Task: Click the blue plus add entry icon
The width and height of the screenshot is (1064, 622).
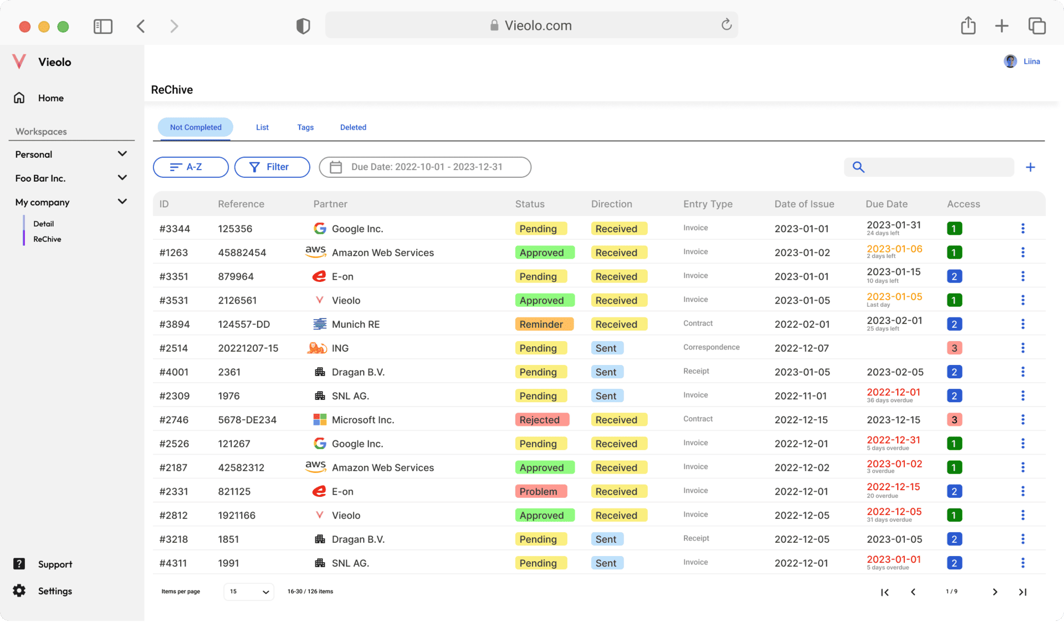Action: [1030, 167]
